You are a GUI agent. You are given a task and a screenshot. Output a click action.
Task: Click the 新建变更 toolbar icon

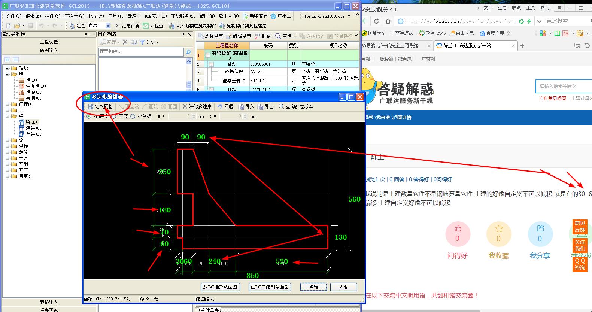tap(245, 16)
